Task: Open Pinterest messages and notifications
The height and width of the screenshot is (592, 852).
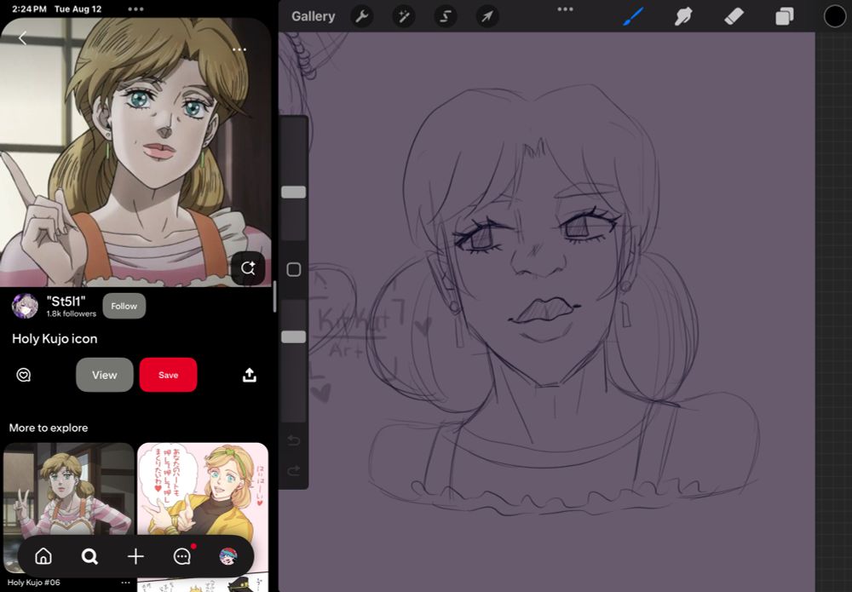Action: click(x=182, y=556)
